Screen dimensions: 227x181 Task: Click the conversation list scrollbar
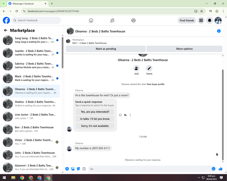point(63,53)
